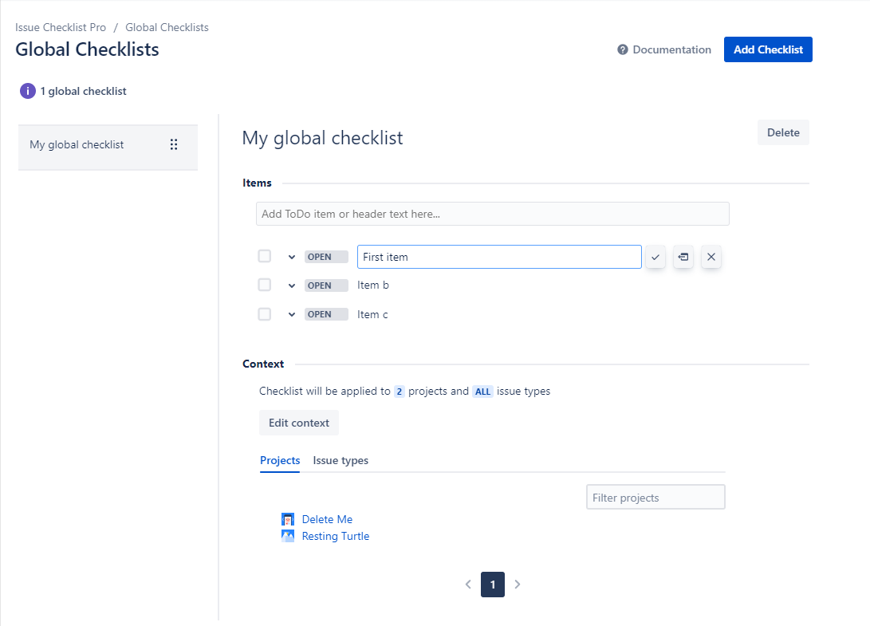Viewport: 870px width, 626px height.
Task: Grab the drag handle on "My global checklist"
Action: pos(174,144)
